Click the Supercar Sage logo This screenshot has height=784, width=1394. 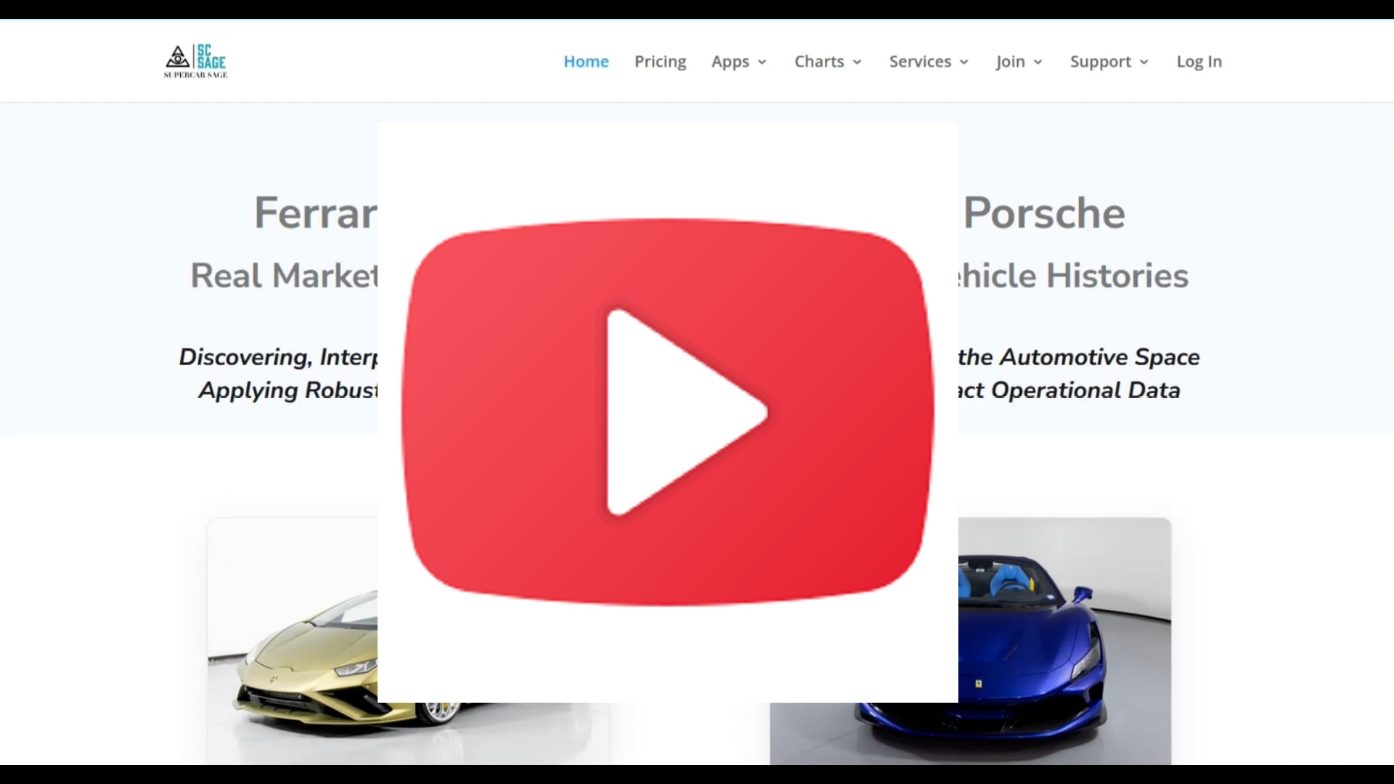[x=195, y=62]
